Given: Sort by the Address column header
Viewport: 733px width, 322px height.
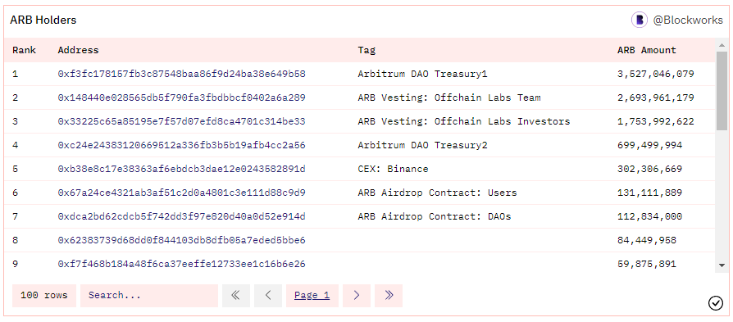Looking at the screenshot, I should click(78, 50).
